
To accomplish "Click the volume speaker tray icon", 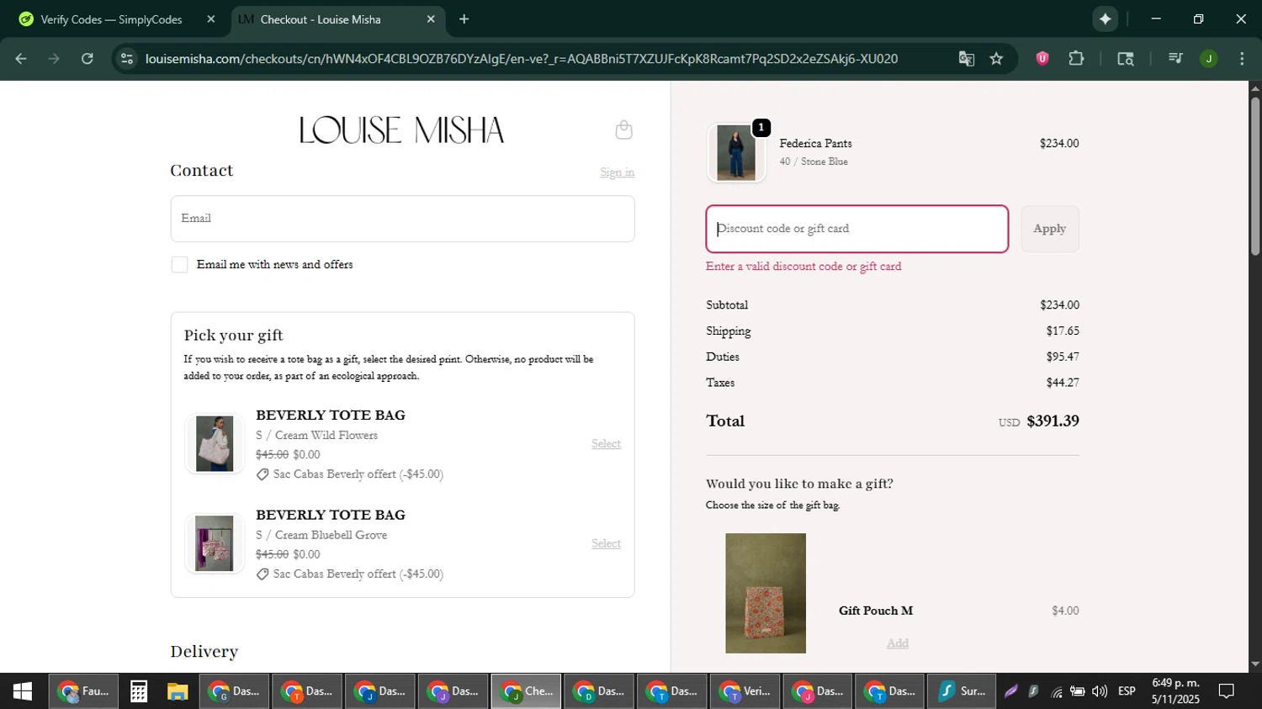I will click(x=1099, y=691).
